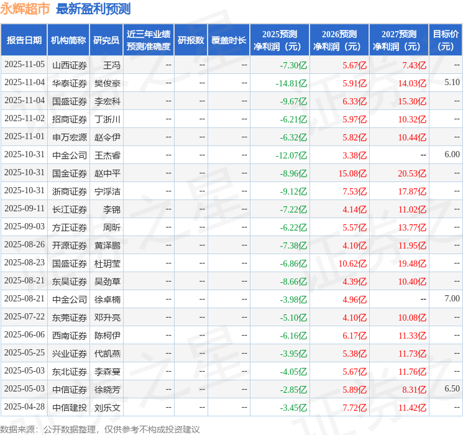Select the 17.87亿 forecast value

point(412,191)
